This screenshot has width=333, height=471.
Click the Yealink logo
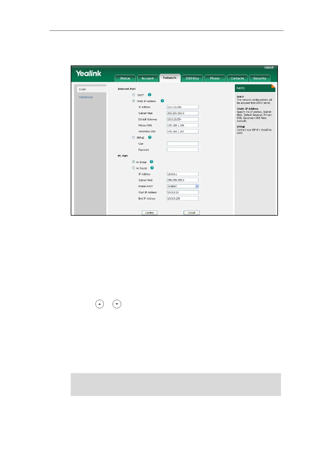(89, 73)
